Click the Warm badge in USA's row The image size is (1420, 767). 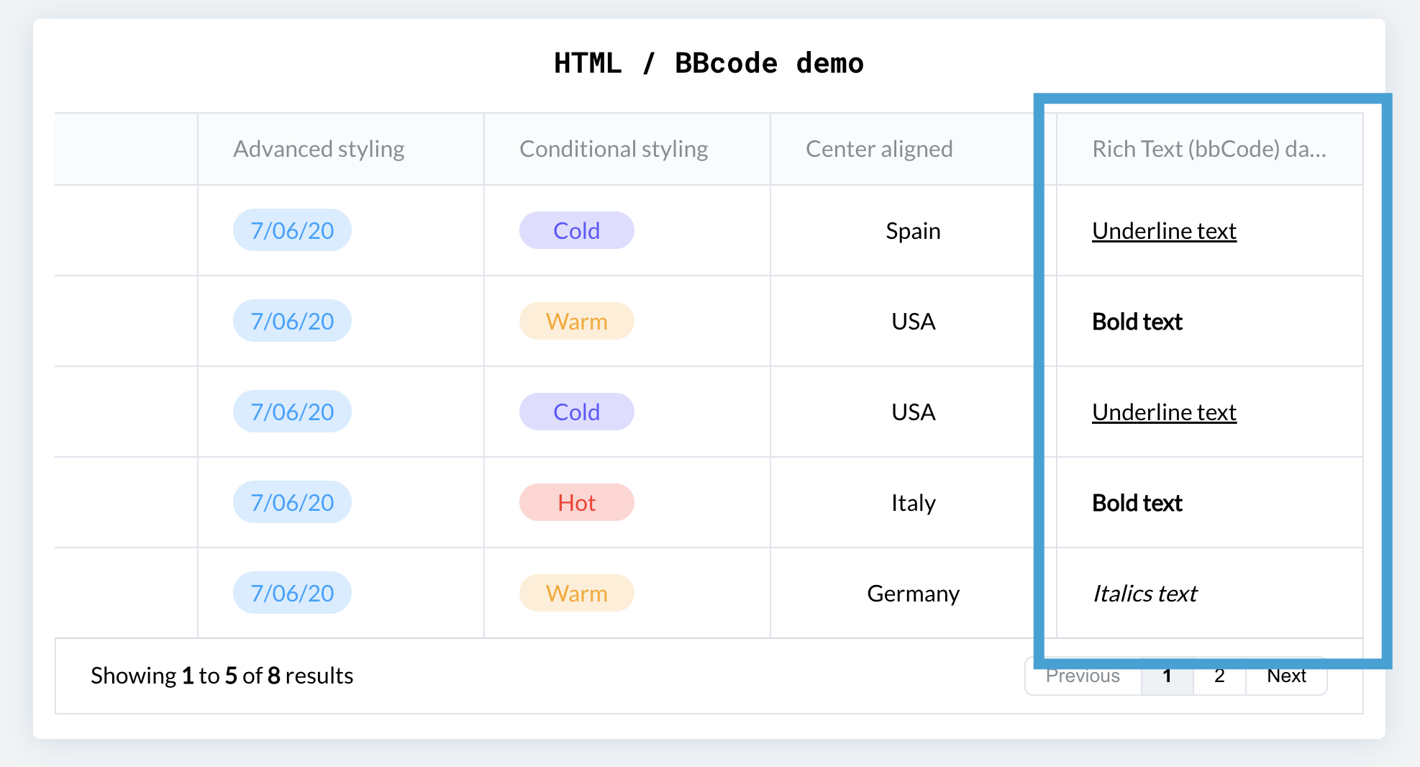click(576, 321)
